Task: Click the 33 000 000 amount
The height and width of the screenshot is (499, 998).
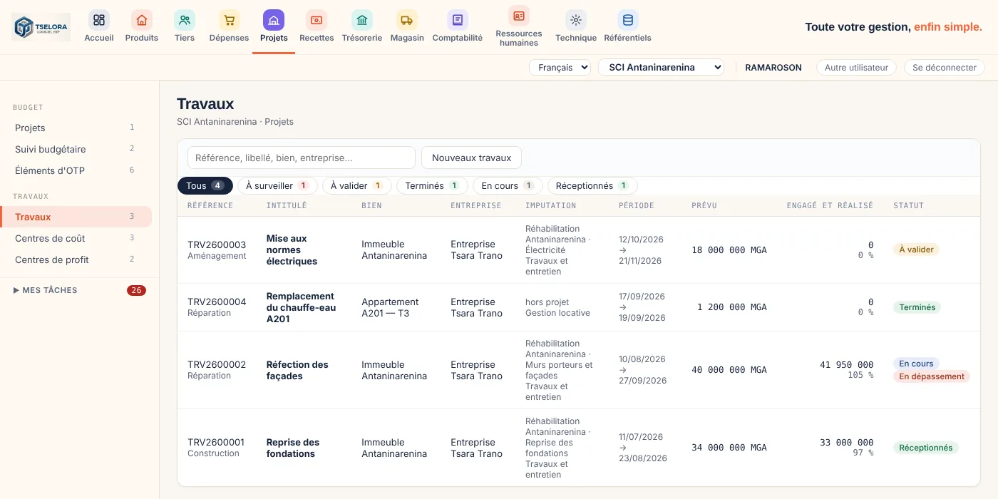Action: click(846, 442)
